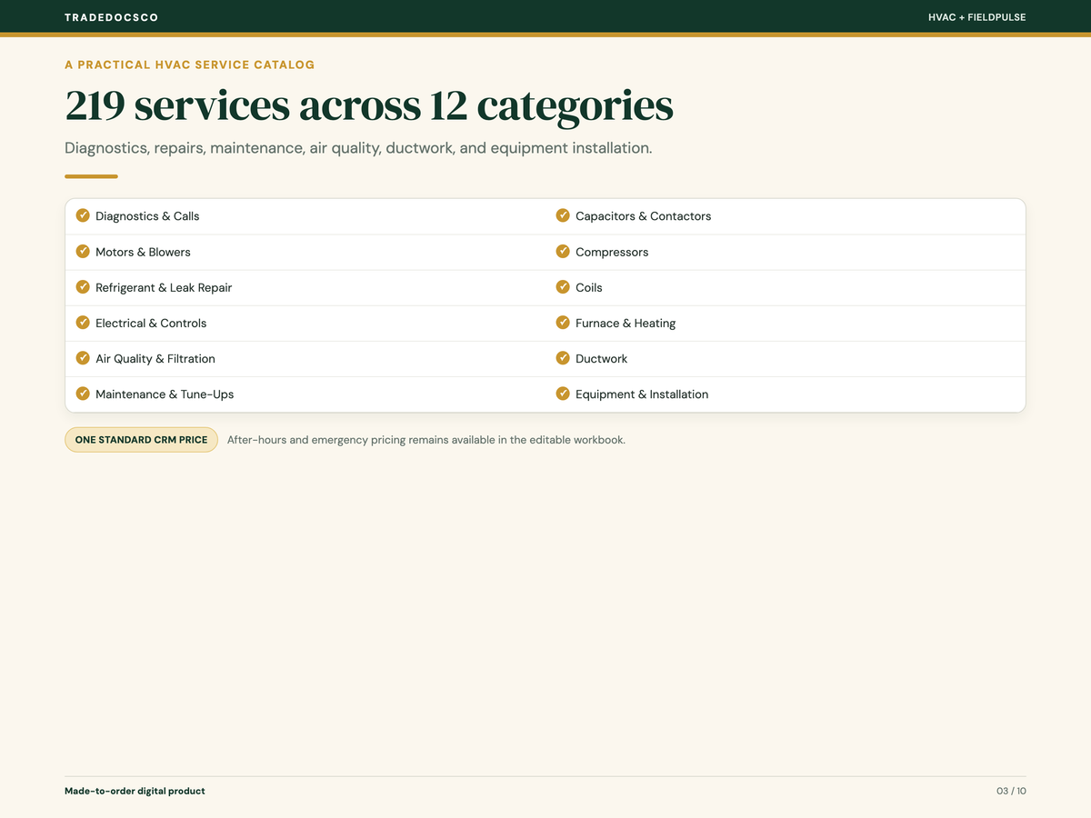Click the 03 / 10 page number
The width and height of the screenshot is (1091, 818).
click(x=1012, y=791)
